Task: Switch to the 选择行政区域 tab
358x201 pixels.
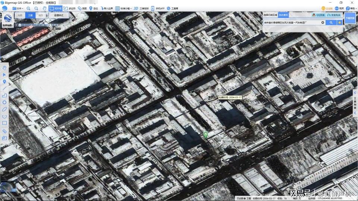Action: [270, 15]
